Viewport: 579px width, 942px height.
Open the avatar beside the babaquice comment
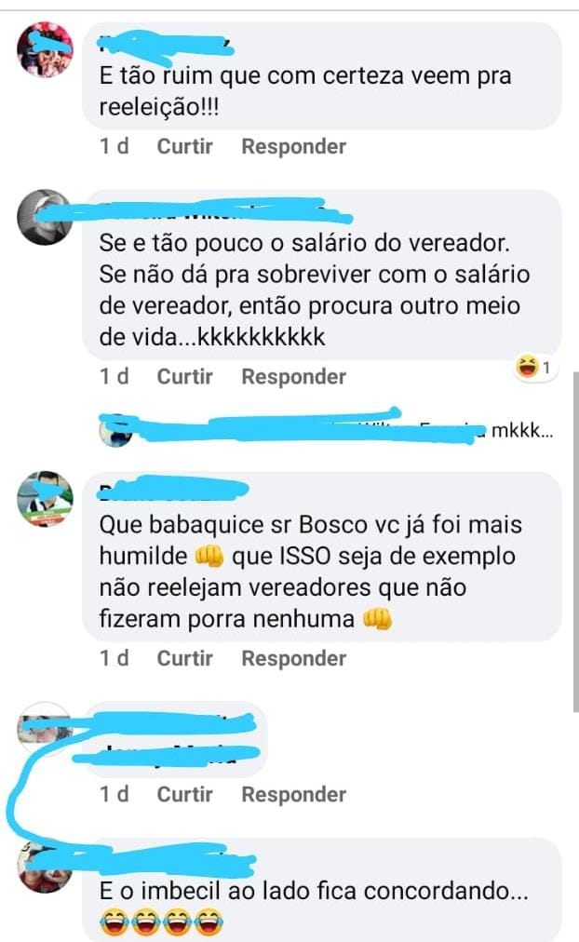[45, 499]
